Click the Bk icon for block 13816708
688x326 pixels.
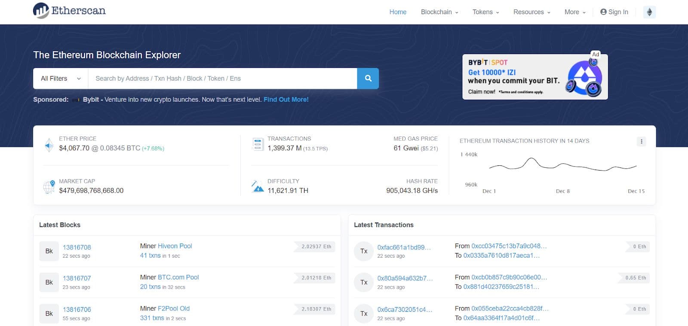(x=49, y=251)
